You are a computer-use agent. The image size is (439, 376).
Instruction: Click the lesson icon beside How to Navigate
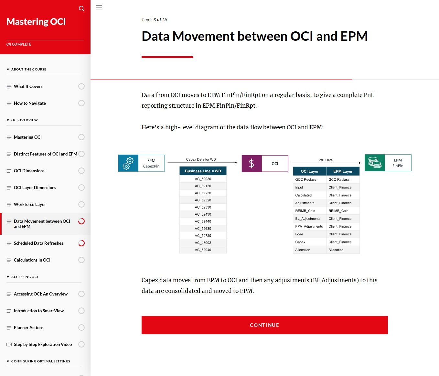point(9,103)
